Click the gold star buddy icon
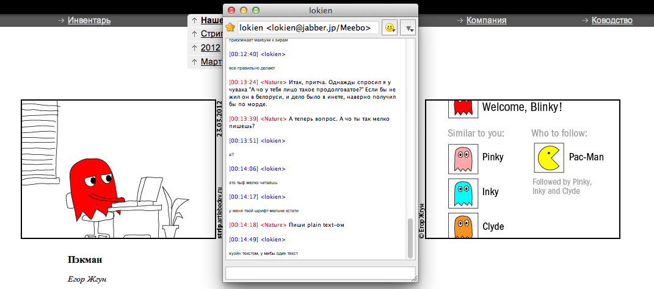Screen dimensions: 654x289 [x=230, y=28]
